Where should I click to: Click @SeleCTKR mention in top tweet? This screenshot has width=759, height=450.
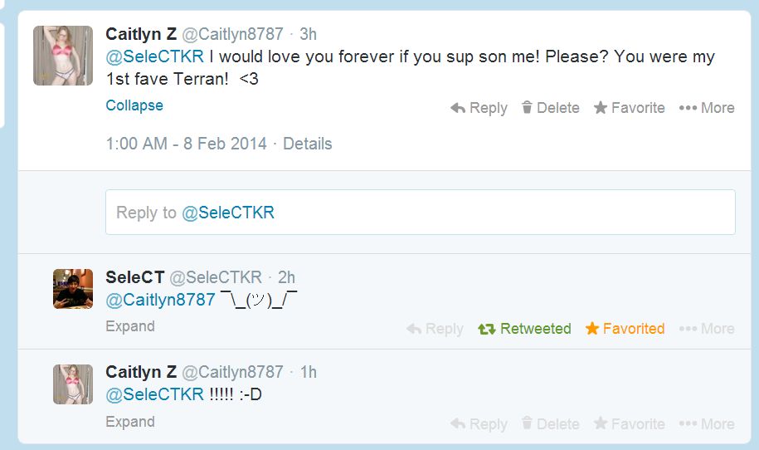154,57
